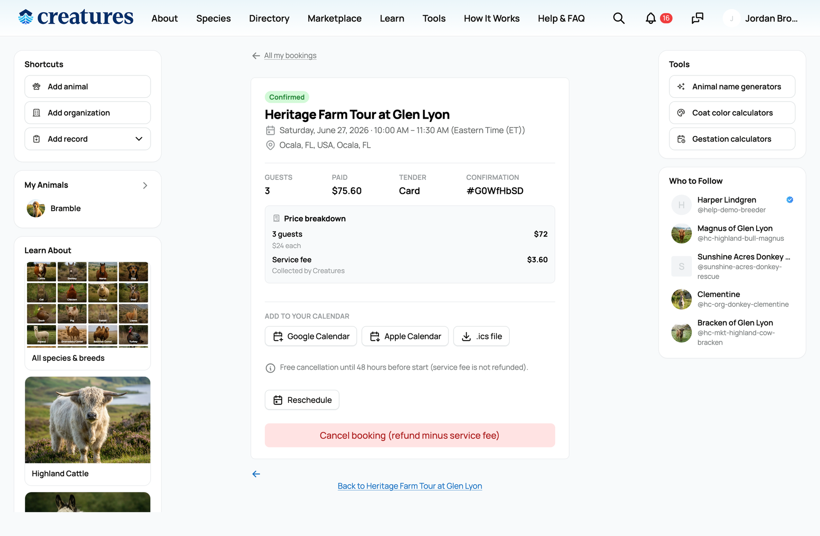This screenshot has width=820, height=536.
Task: Click the back arrow beside All my bookings
Action: pos(256,55)
